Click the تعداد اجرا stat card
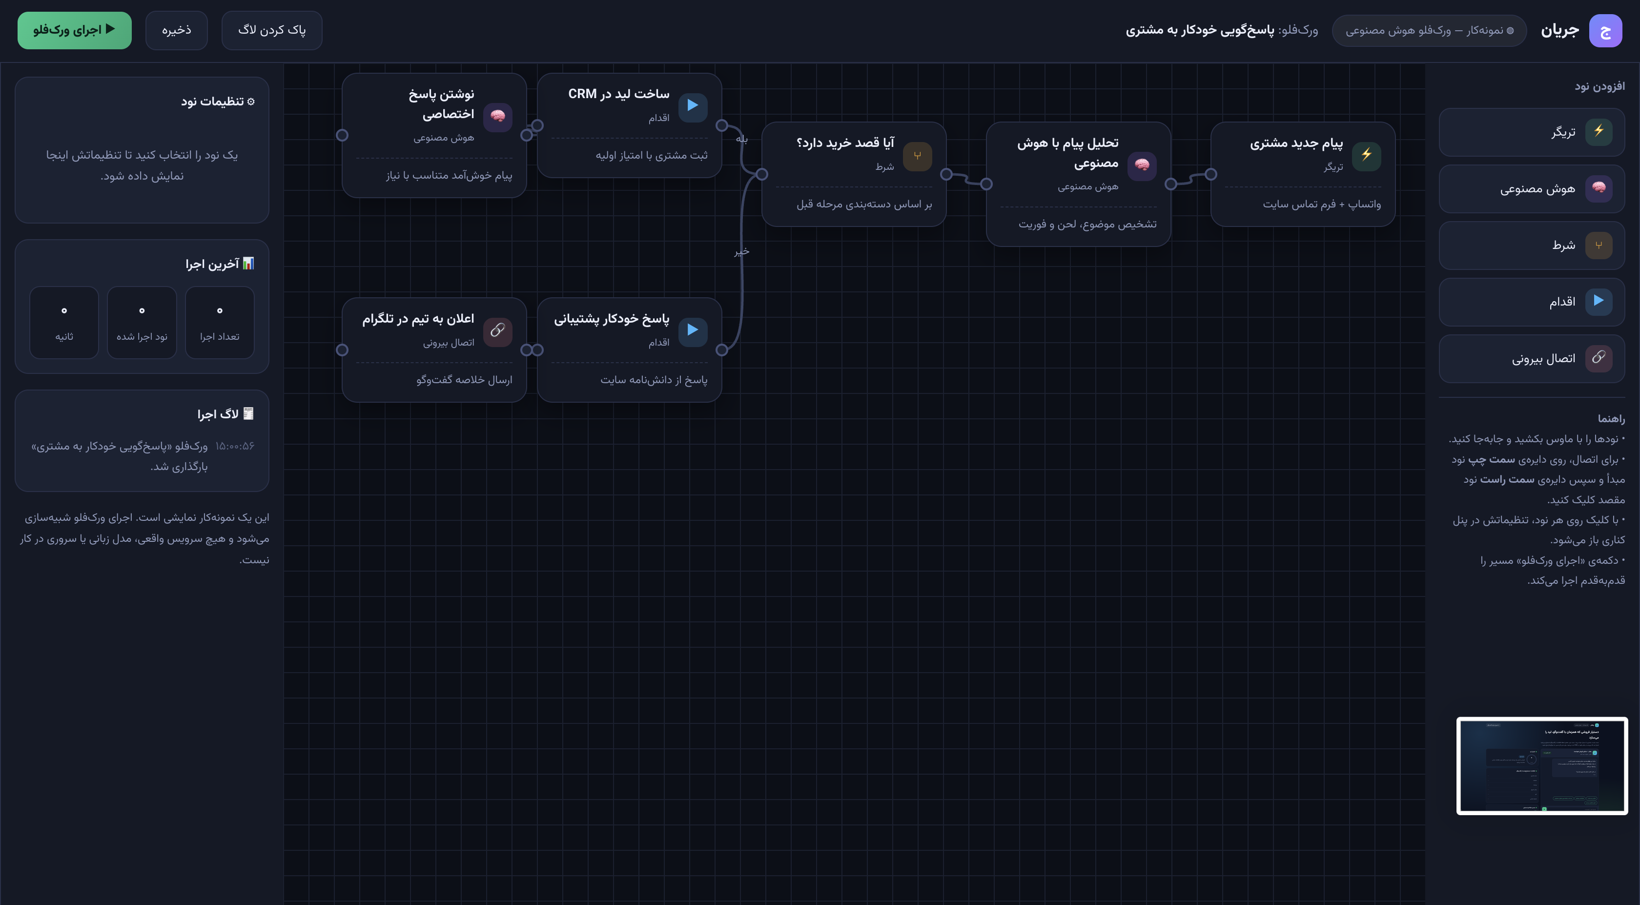The height and width of the screenshot is (905, 1640). pyautogui.click(x=220, y=322)
